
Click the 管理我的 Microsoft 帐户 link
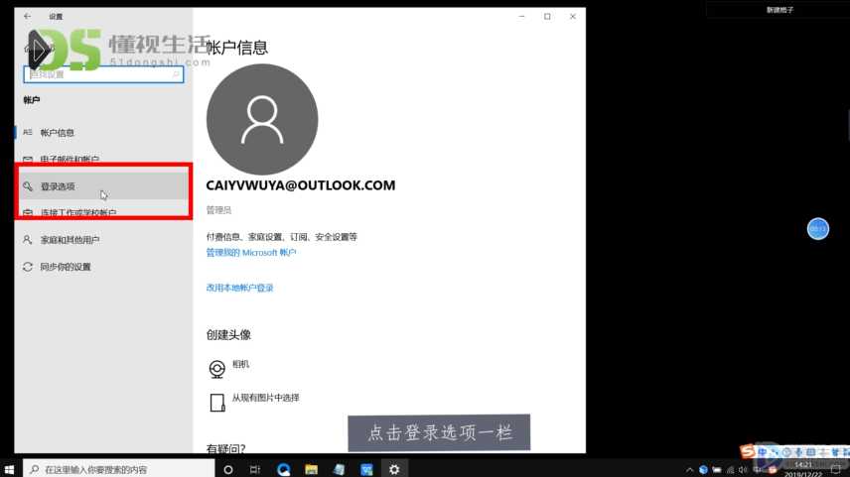point(251,252)
